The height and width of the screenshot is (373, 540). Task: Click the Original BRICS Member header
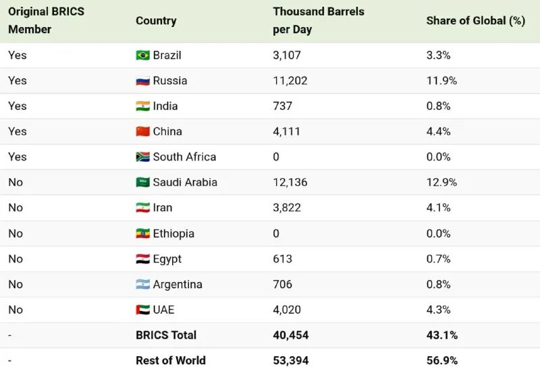coord(46,21)
